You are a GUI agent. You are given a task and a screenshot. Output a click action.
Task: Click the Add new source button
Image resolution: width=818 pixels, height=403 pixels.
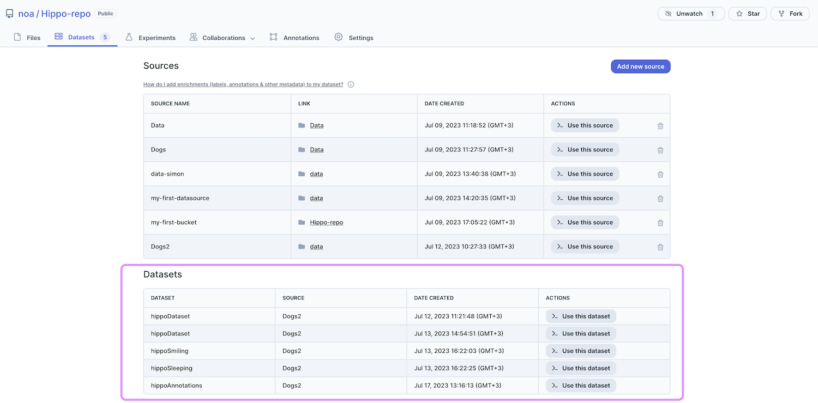coord(640,66)
